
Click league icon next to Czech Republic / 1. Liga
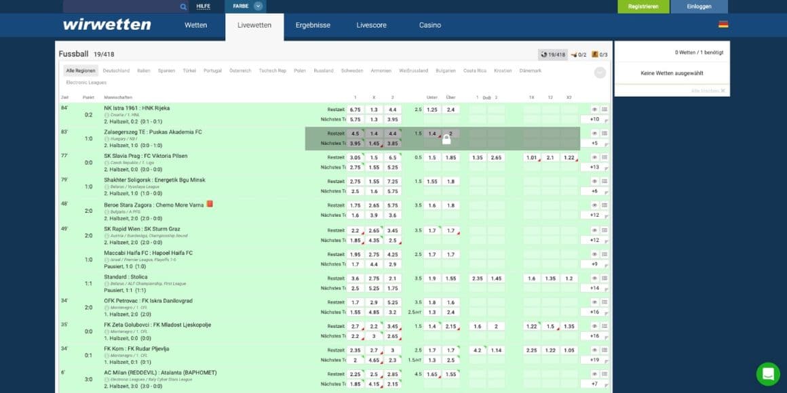coord(107,163)
